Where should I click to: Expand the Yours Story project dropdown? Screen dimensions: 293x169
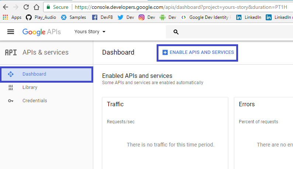pos(90,32)
